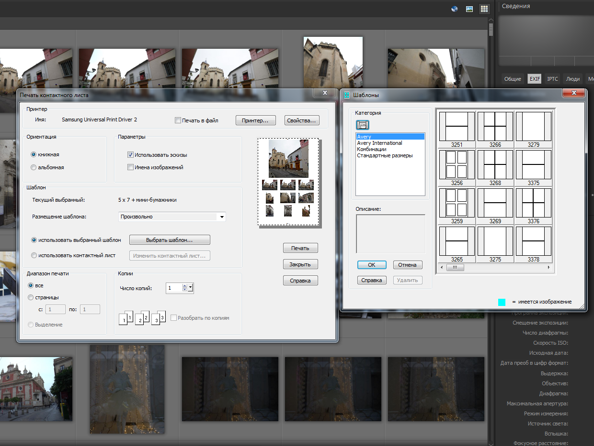Choose страницы print range option

point(31,297)
